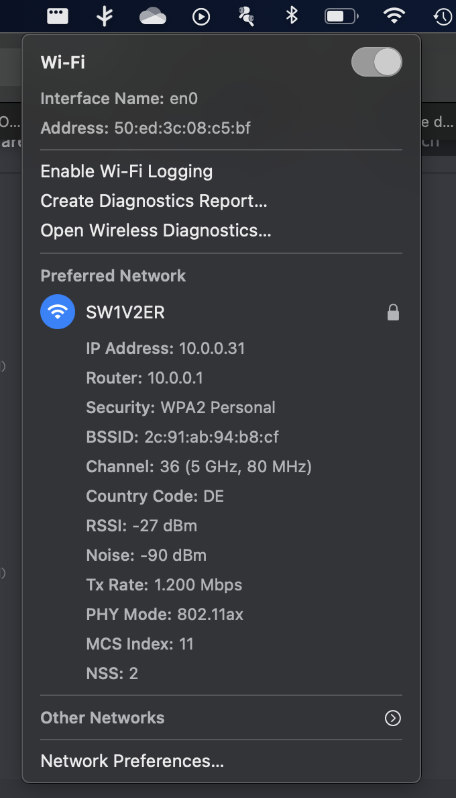456x798 pixels.
Task: Click the blue Wi-Fi icon beside SW1V2ER
Action: pos(58,312)
